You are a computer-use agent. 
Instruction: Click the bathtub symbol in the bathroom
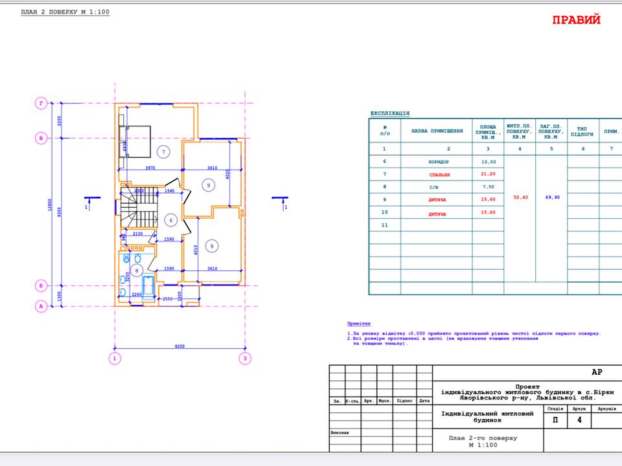pyautogui.click(x=148, y=285)
